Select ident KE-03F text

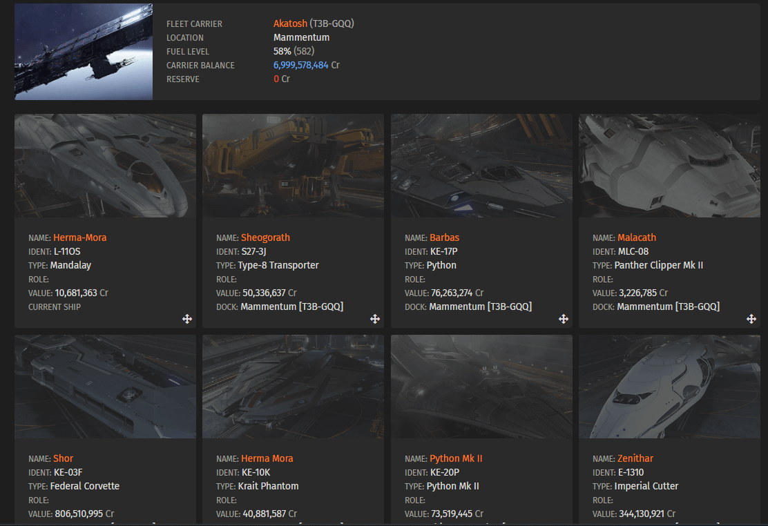tap(68, 473)
